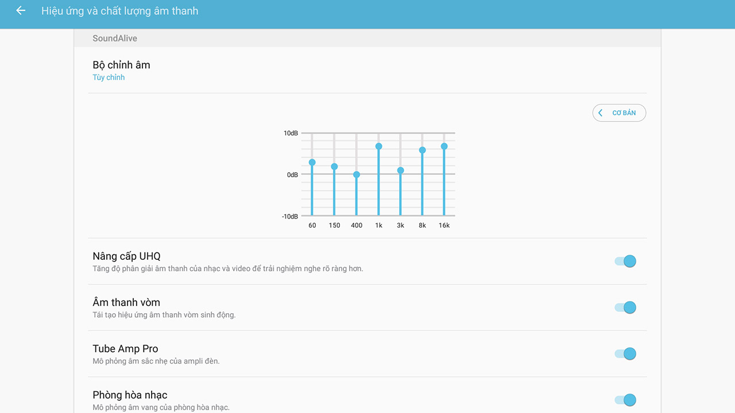Select the 150 Hz equalizer slider handle
Image resolution: width=735 pixels, height=413 pixels.
click(x=334, y=166)
